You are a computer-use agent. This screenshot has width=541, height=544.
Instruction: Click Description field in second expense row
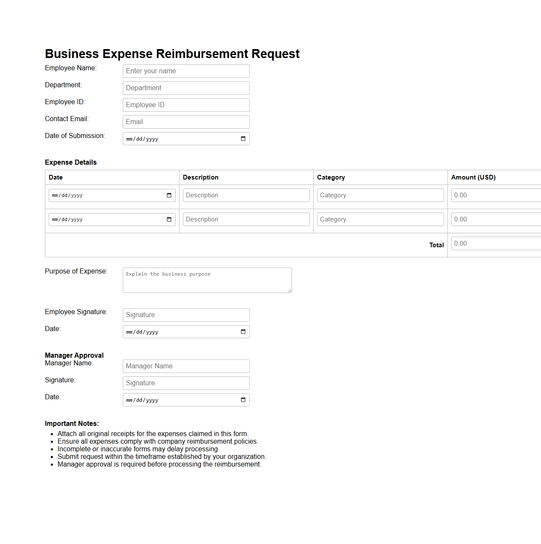coord(246,219)
